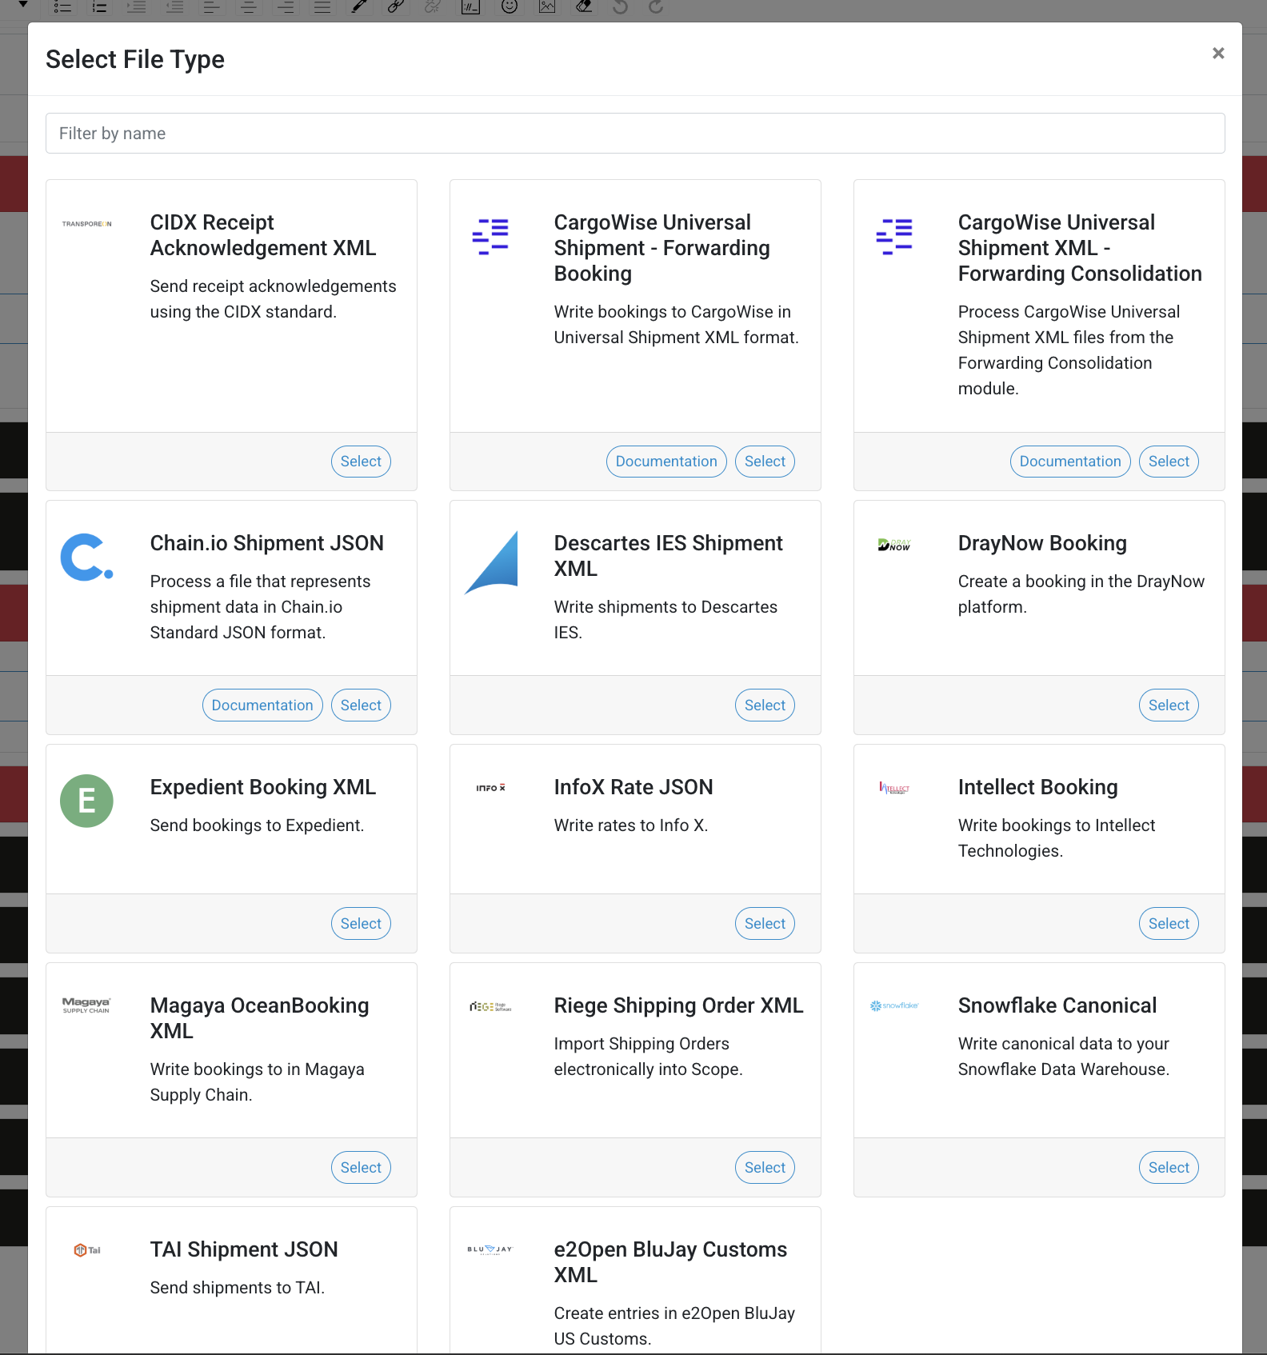1267x1355 pixels.
Task: Click the undo icon in editor toolbar
Action: tap(620, 6)
